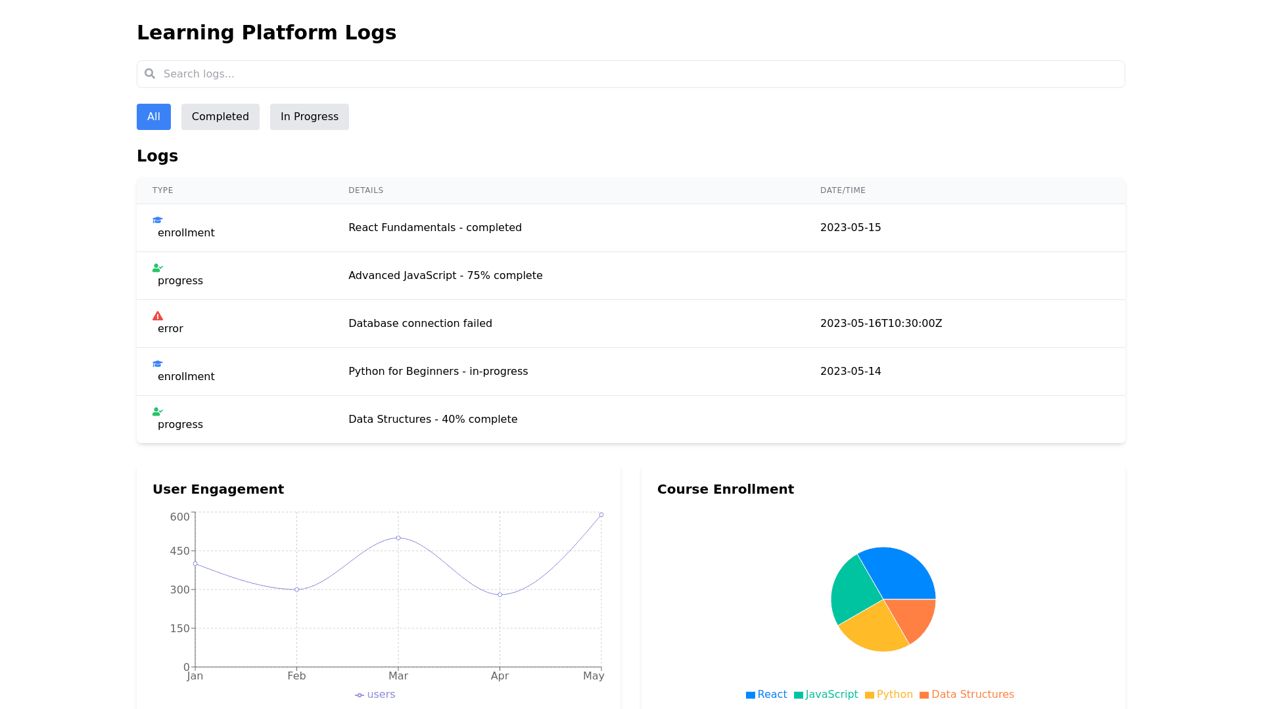Filter logs by Completed
The image size is (1262, 709).
click(x=220, y=117)
